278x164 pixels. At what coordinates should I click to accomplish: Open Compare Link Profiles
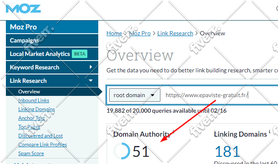pyautogui.click(x=42, y=145)
